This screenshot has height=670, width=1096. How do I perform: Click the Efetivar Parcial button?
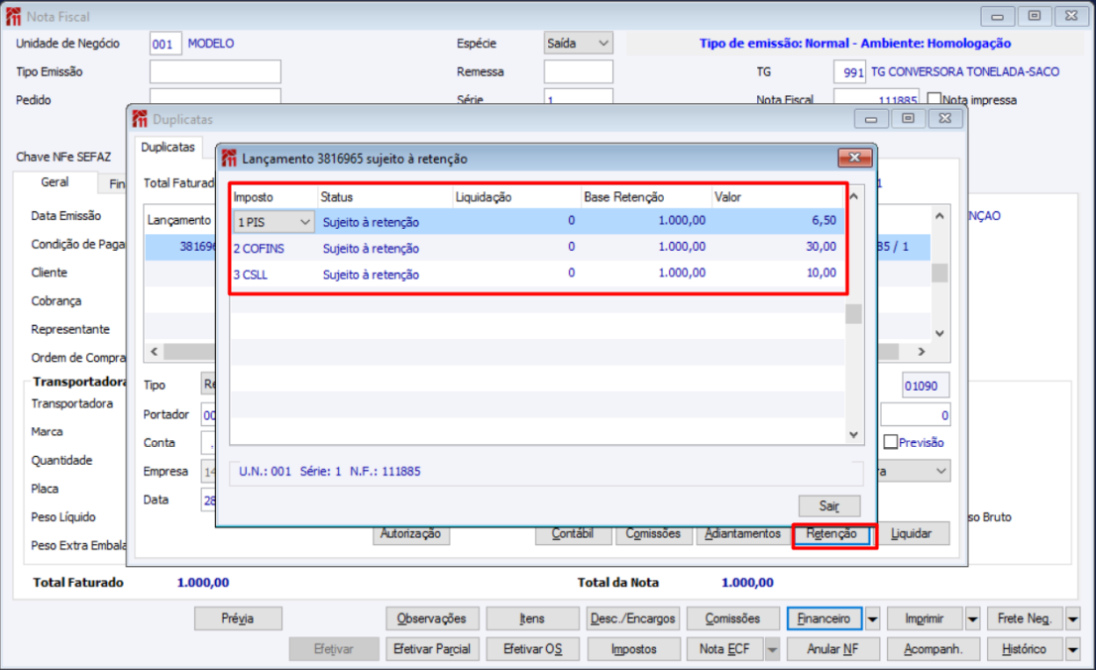pyautogui.click(x=432, y=649)
